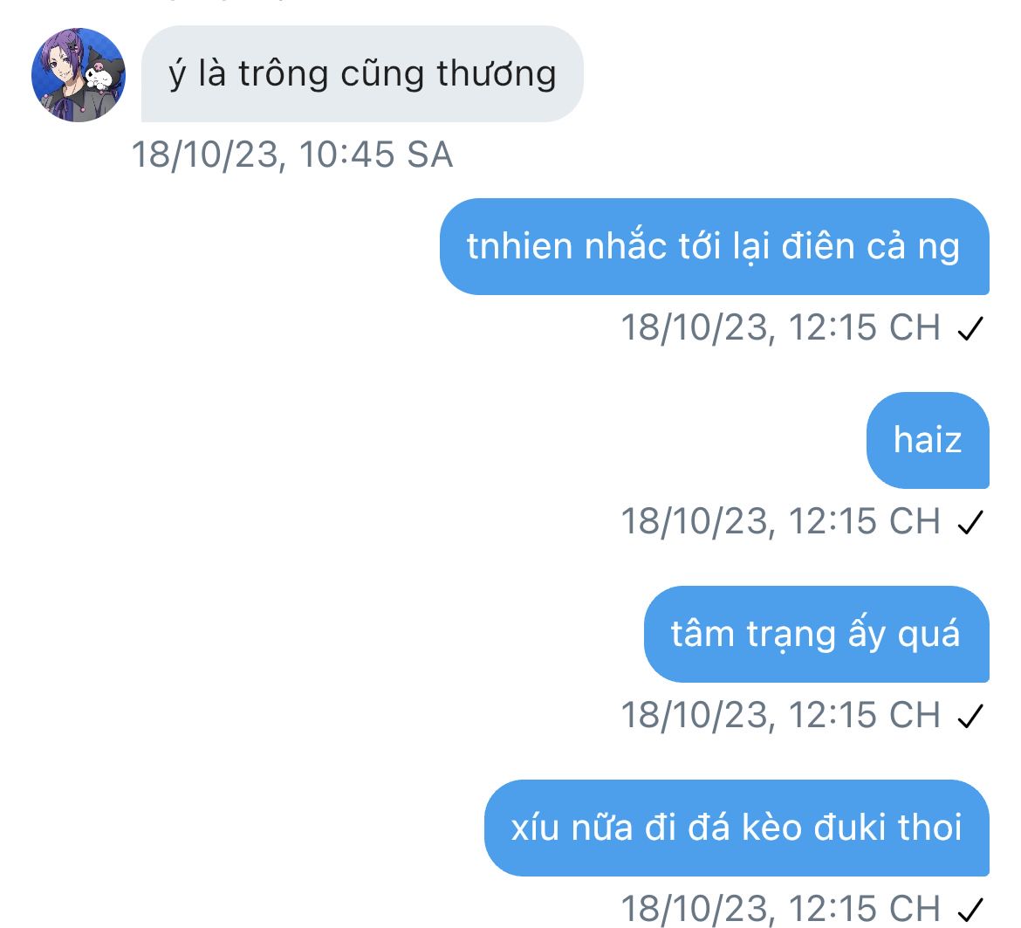Select the 'xíu nữa đi đá kèo đuki thoi' bubble
Image resolution: width=1021 pixels, height=928 pixels.
click(x=737, y=828)
